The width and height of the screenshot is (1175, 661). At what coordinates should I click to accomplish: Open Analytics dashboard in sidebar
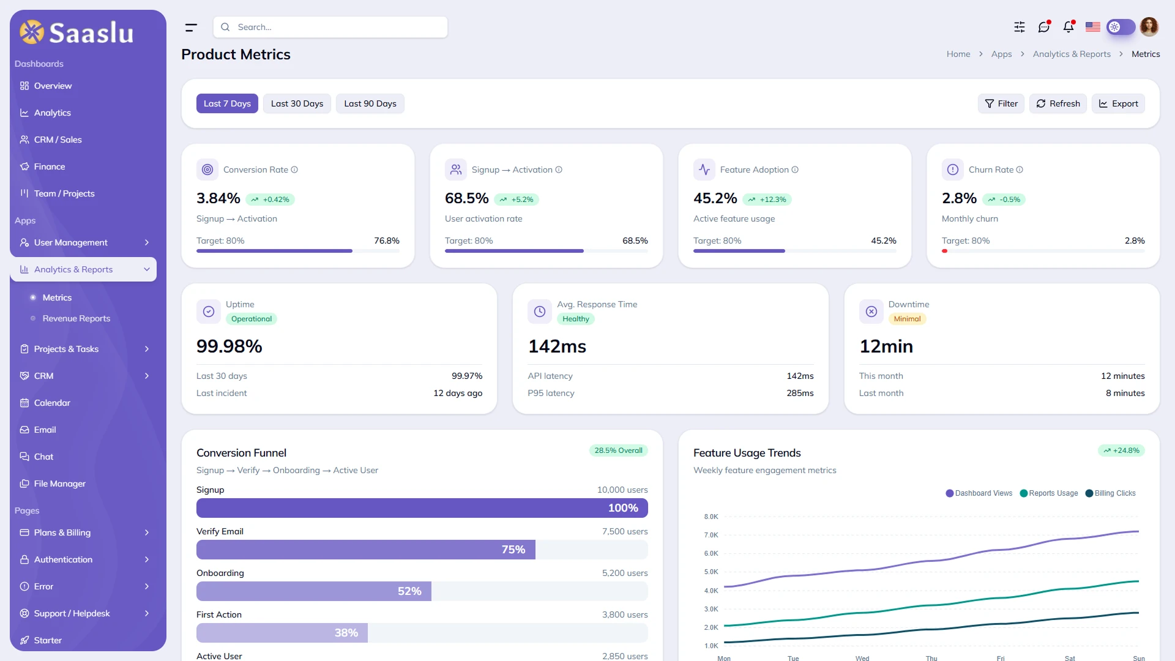tap(83, 113)
